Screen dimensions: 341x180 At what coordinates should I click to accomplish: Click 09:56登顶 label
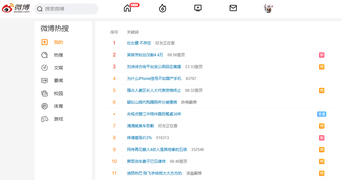coord(176,55)
